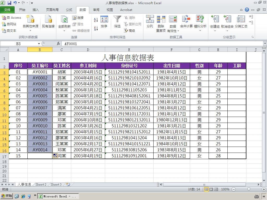Open the 文件 File tab
The image size is (267, 200).
[x=7, y=10]
